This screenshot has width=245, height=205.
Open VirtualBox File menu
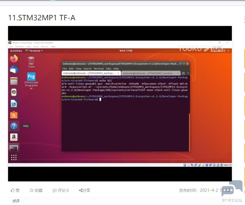tap(11, 47)
